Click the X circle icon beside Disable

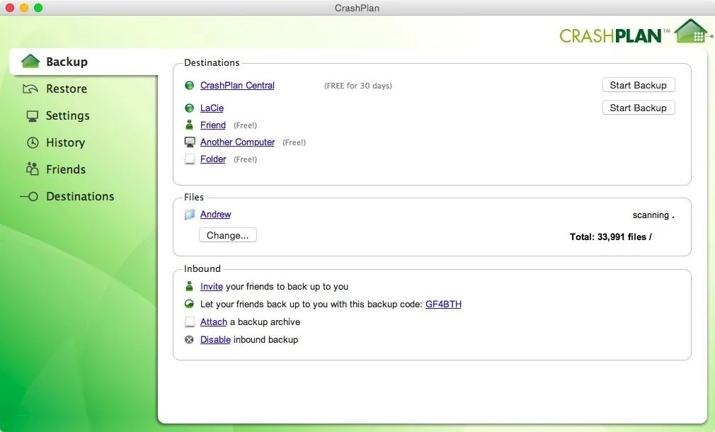click(189, 339)
